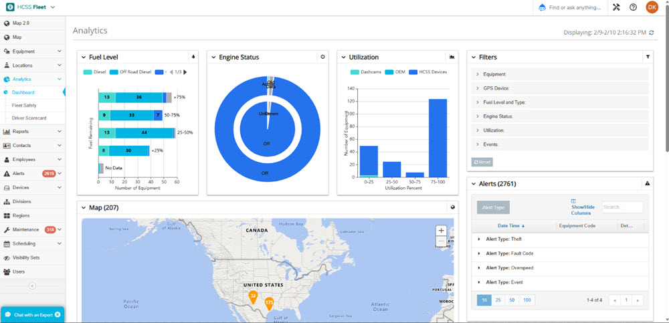Viewport: 669px width, 323px height.
Task: Click the 175 cluster marker on map
Action: click(x=269, y=304)
